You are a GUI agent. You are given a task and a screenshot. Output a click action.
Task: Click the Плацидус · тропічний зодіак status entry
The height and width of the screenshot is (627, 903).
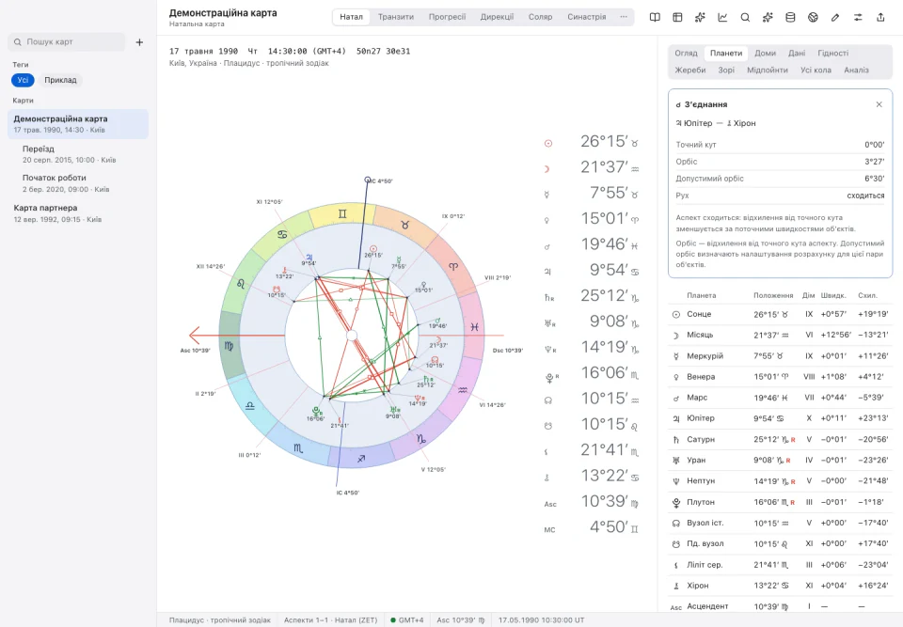[x=219, y=620]
